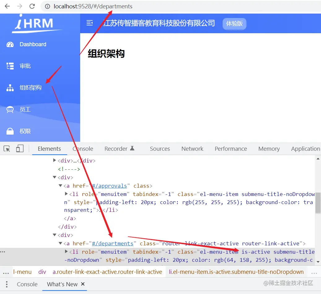Follow the #/approvals href link
321x294 pixels.
(109, 186)
